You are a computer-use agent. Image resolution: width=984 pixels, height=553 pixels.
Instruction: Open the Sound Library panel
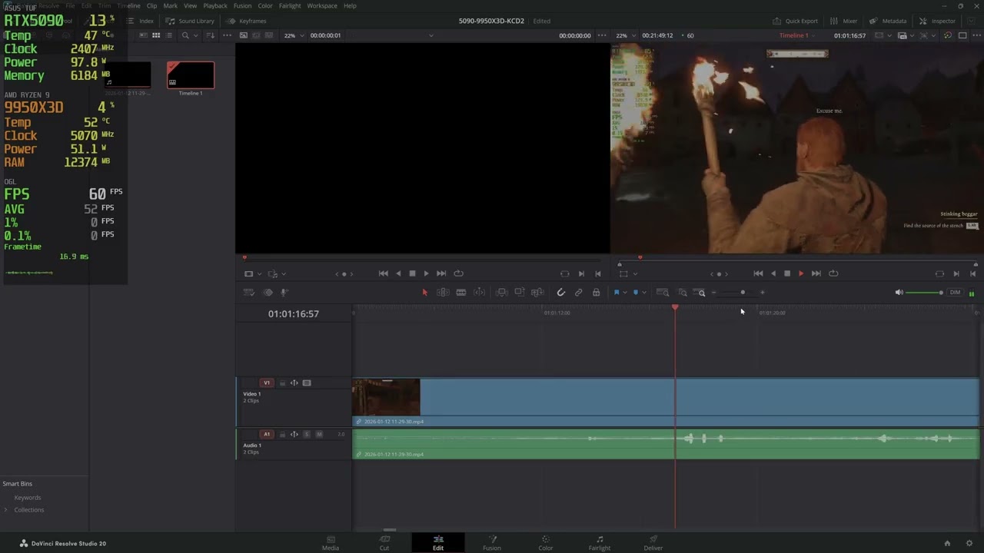tap(191, 21)
